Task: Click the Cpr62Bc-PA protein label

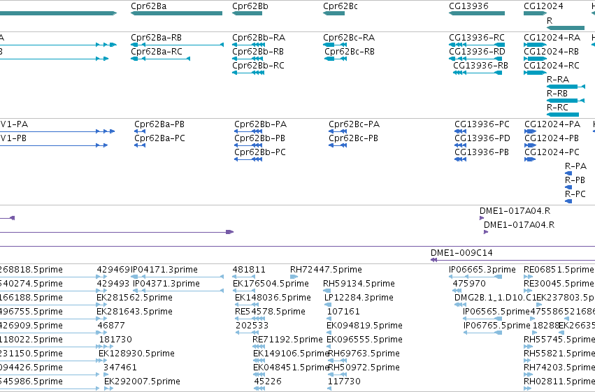Action: click(x=354, y=124)
